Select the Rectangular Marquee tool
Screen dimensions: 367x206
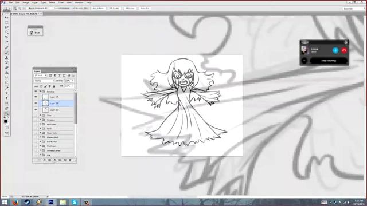[6, 22]
